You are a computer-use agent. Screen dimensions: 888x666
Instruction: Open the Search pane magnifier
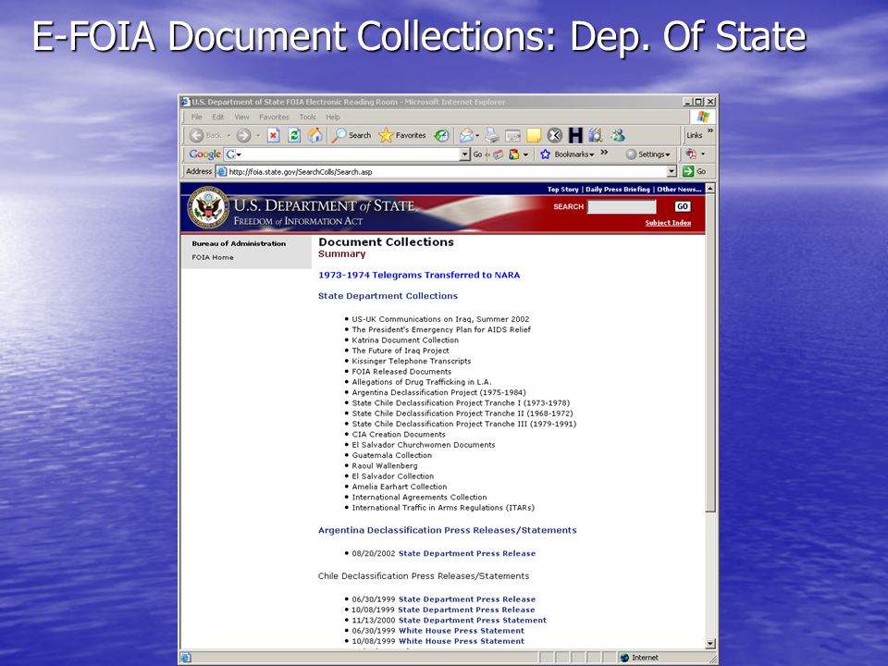pos(339,135)
